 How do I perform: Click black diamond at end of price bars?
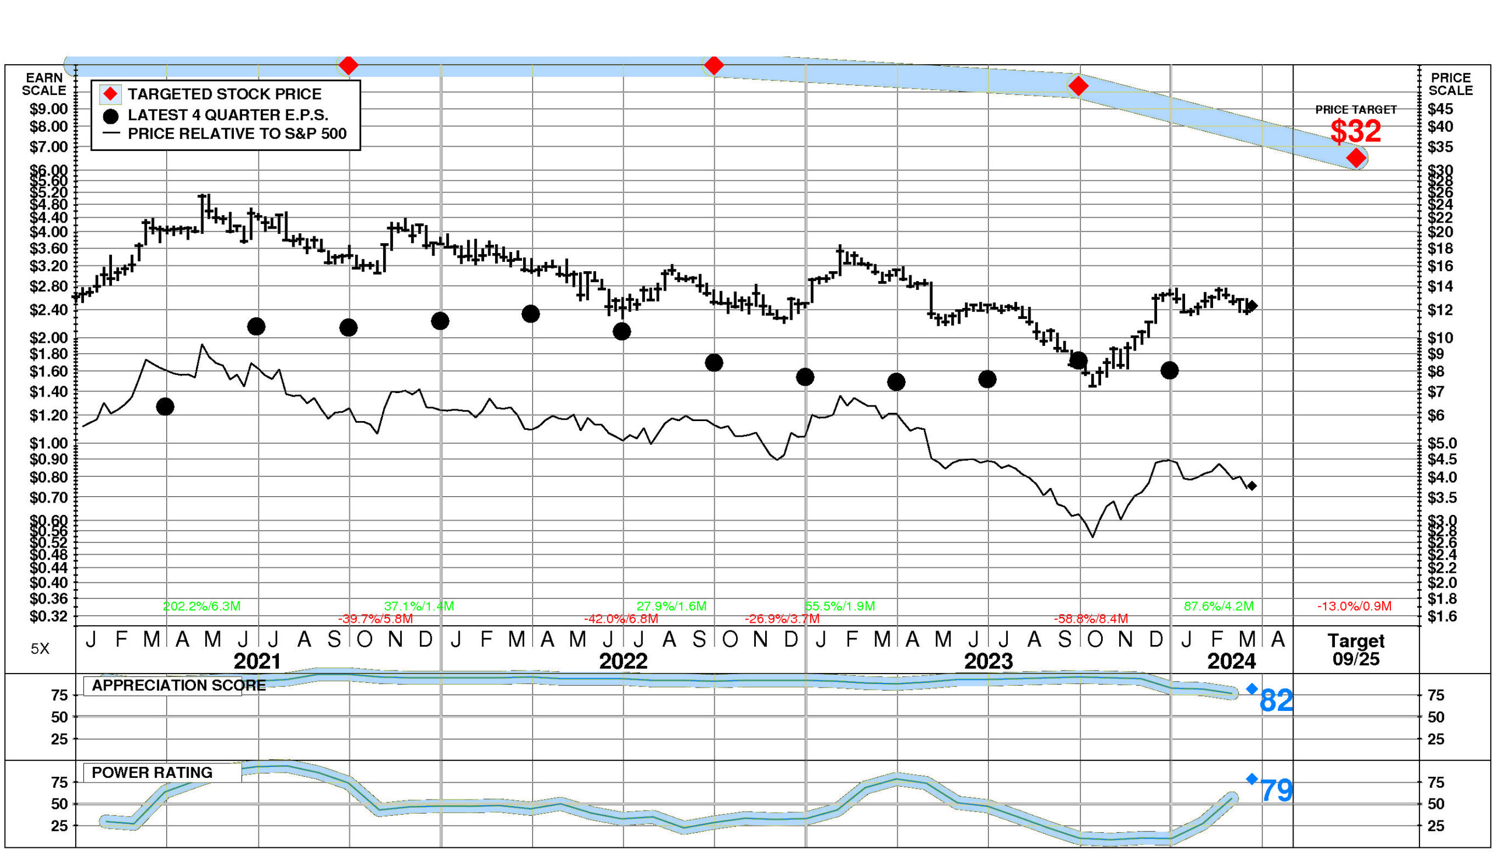pyautogui.click(x=1252, y=306)
